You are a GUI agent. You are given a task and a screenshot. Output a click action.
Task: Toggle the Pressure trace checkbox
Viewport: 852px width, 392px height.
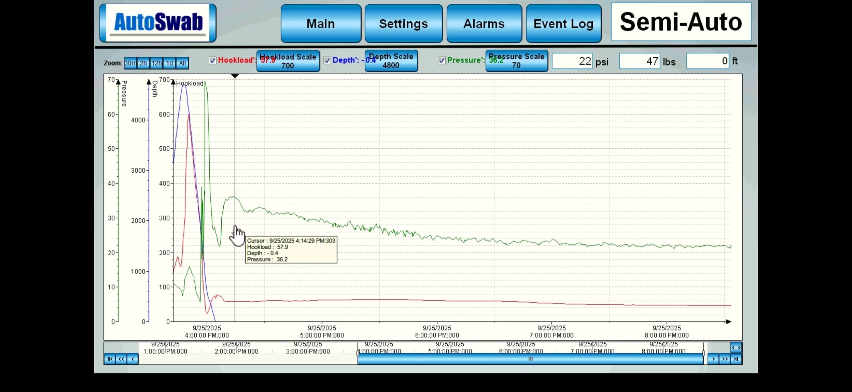tap(442, 60)
